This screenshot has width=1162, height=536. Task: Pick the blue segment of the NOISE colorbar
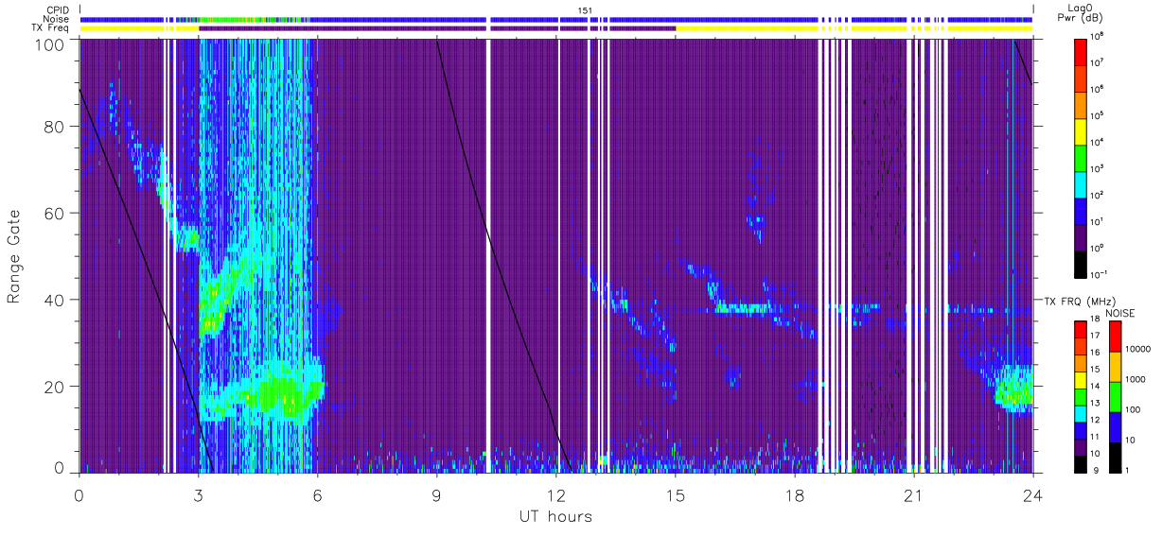1116,425
